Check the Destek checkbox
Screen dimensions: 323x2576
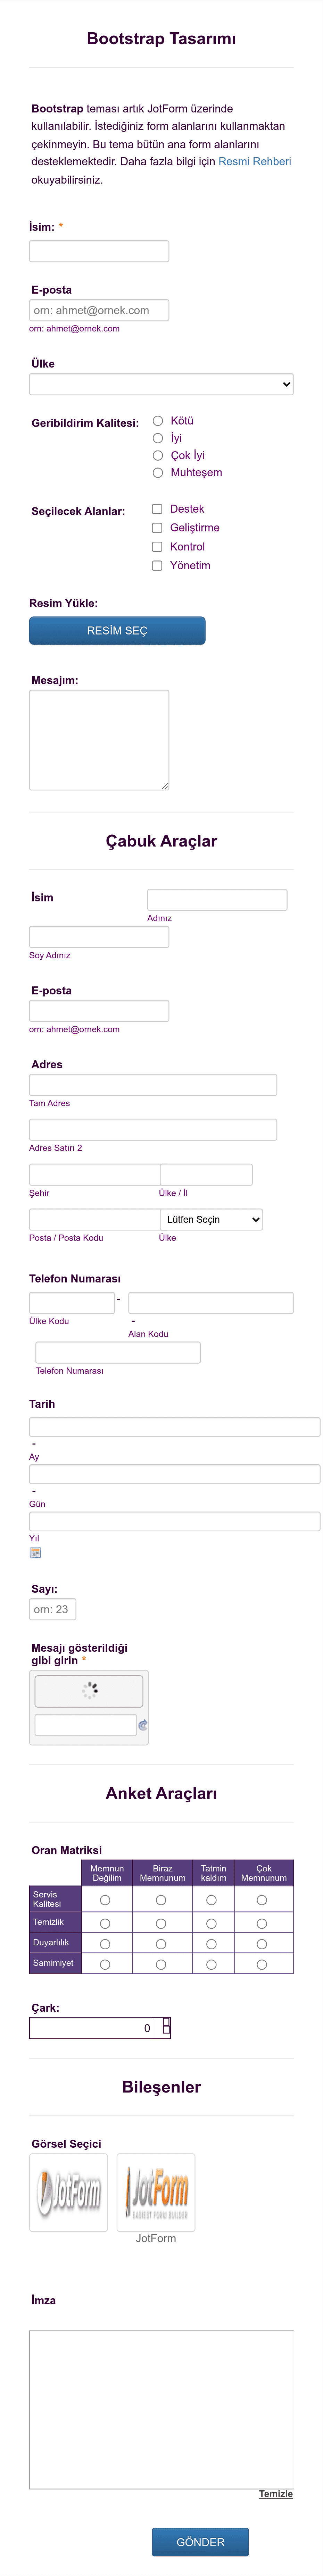(x=157, y=509)
